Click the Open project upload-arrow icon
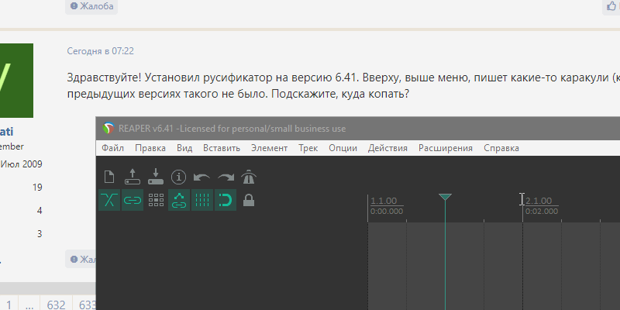Image resolution: width=620 pixels, height=310 pixels. point(133,177)
